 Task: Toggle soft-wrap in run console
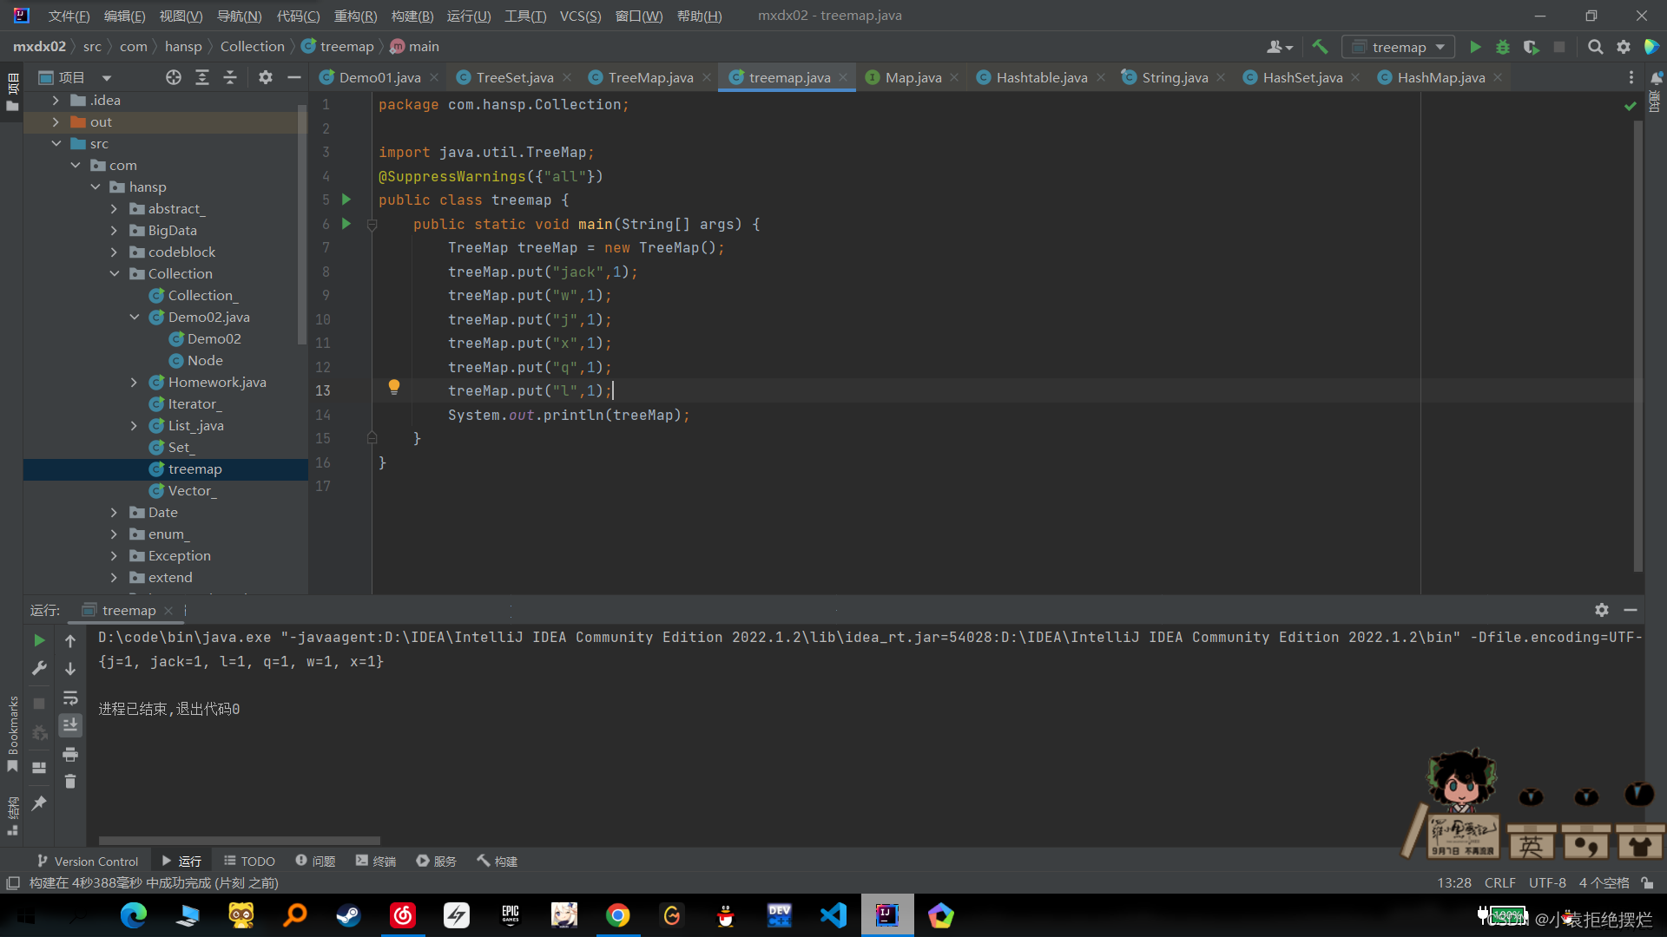pyautogui.click(x=70, y=698)
